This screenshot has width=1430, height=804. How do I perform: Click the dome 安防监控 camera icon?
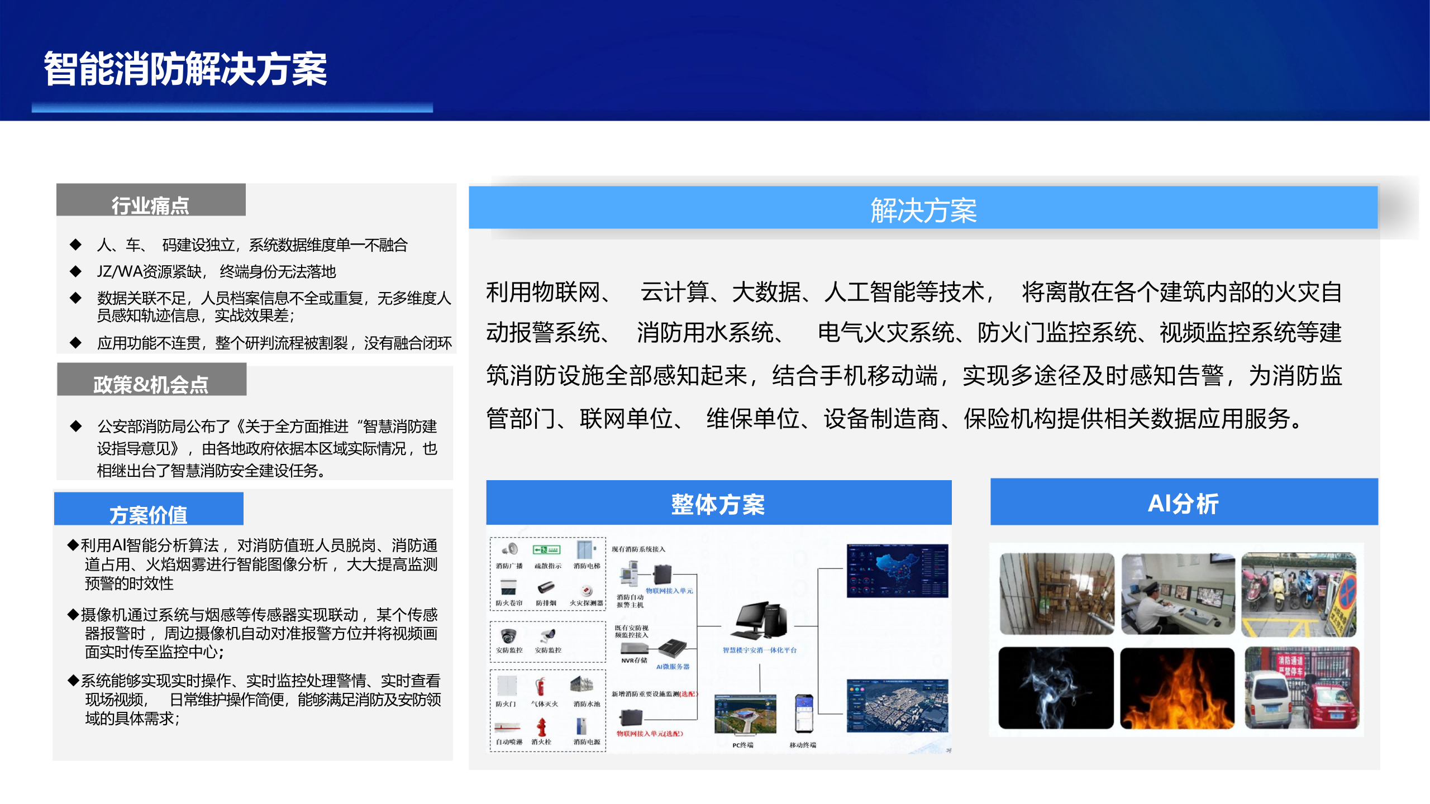click(x=508, y=635)
